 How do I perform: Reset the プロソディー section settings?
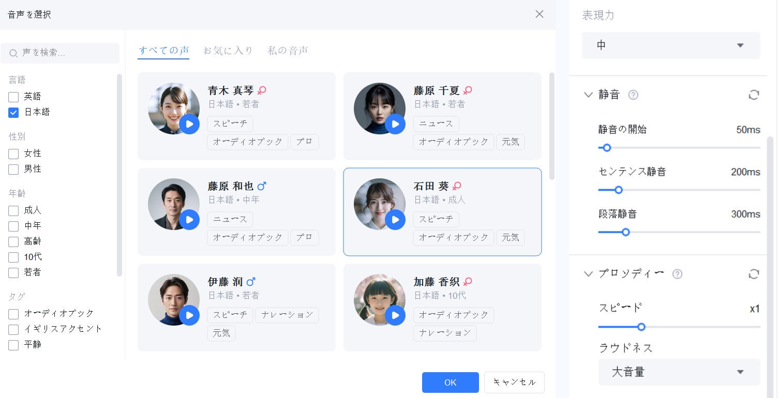[x=754, y=274]
